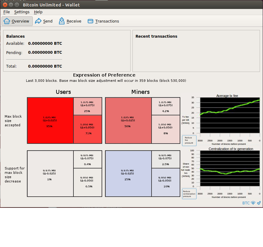Open the Settings menu
Screen dimensions: 263x247
tap(22, 12)
